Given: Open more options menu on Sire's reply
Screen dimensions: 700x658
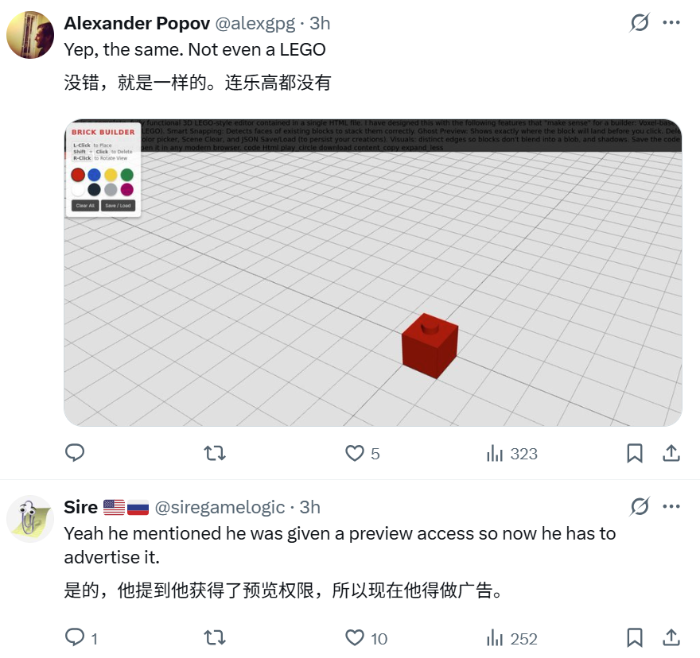Looking at the screenshot, I should [671, 506].
